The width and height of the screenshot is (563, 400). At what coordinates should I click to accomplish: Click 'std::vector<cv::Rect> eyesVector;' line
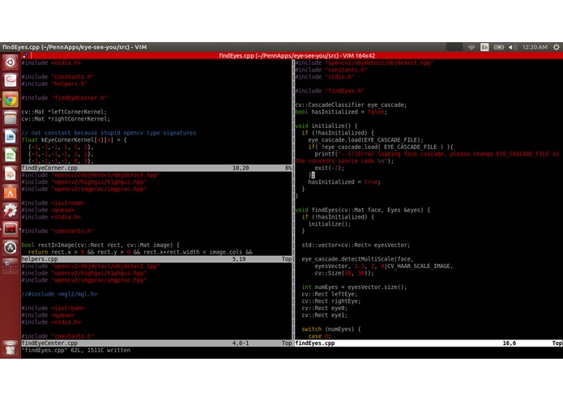(x=356, y=245)
